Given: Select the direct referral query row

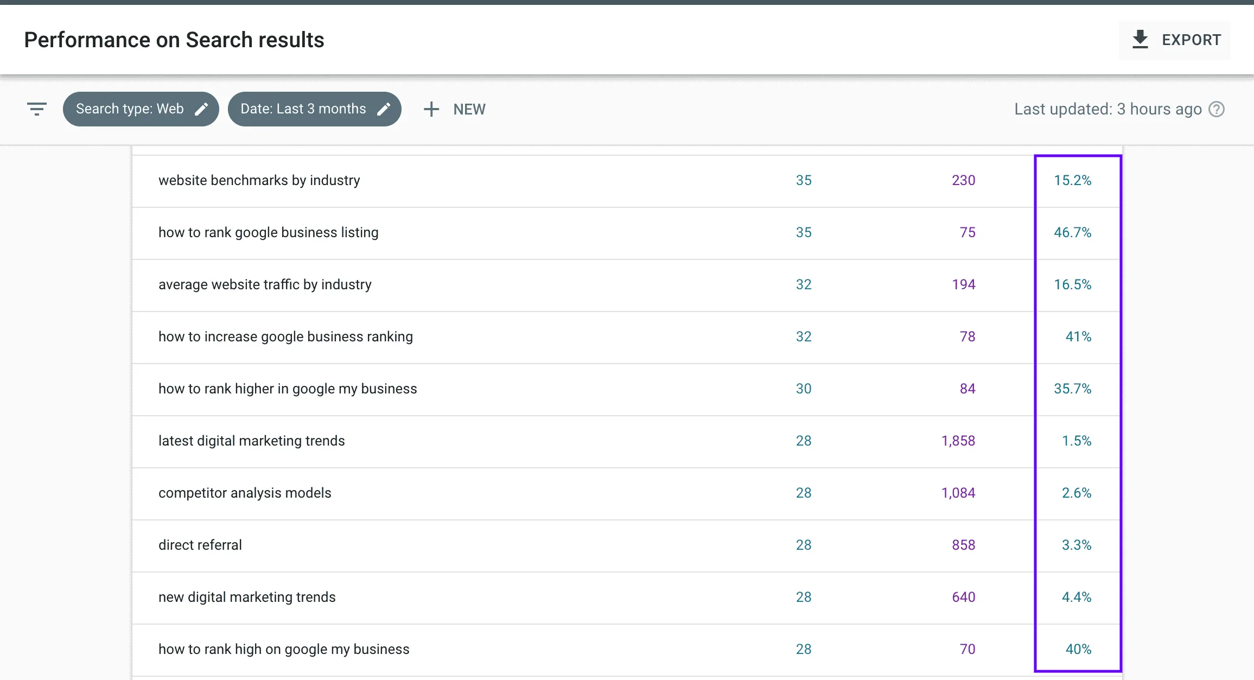Looking at the screenshot, I should point(627,545).
